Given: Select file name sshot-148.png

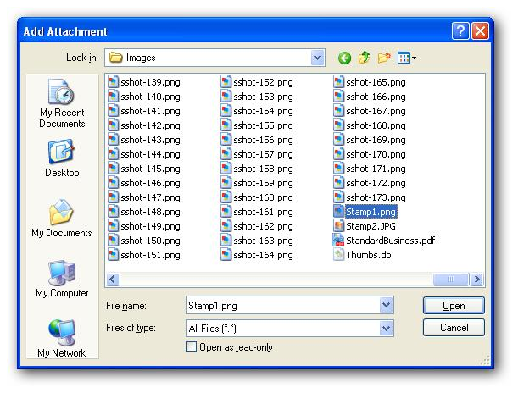Looking at the screenshot, I should pos(150,212).
